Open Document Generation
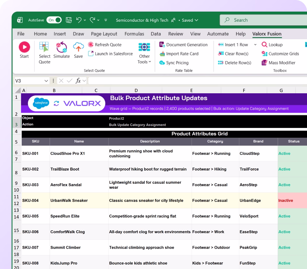307x269 pixels. click(184, 45)
